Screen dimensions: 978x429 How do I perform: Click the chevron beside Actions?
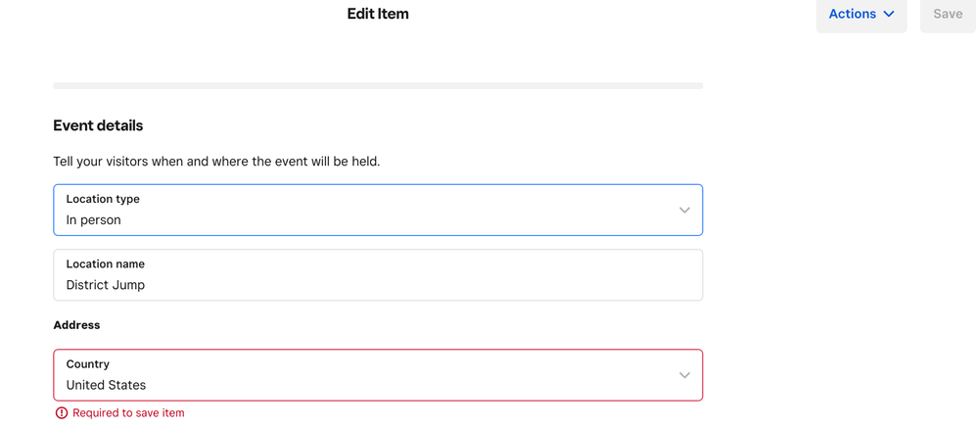click(x=889, y=15)
